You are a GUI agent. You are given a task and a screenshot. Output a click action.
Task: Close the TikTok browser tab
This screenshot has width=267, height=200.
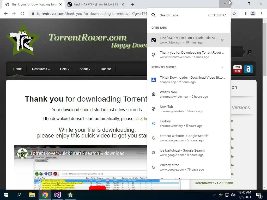click(123, 5)
